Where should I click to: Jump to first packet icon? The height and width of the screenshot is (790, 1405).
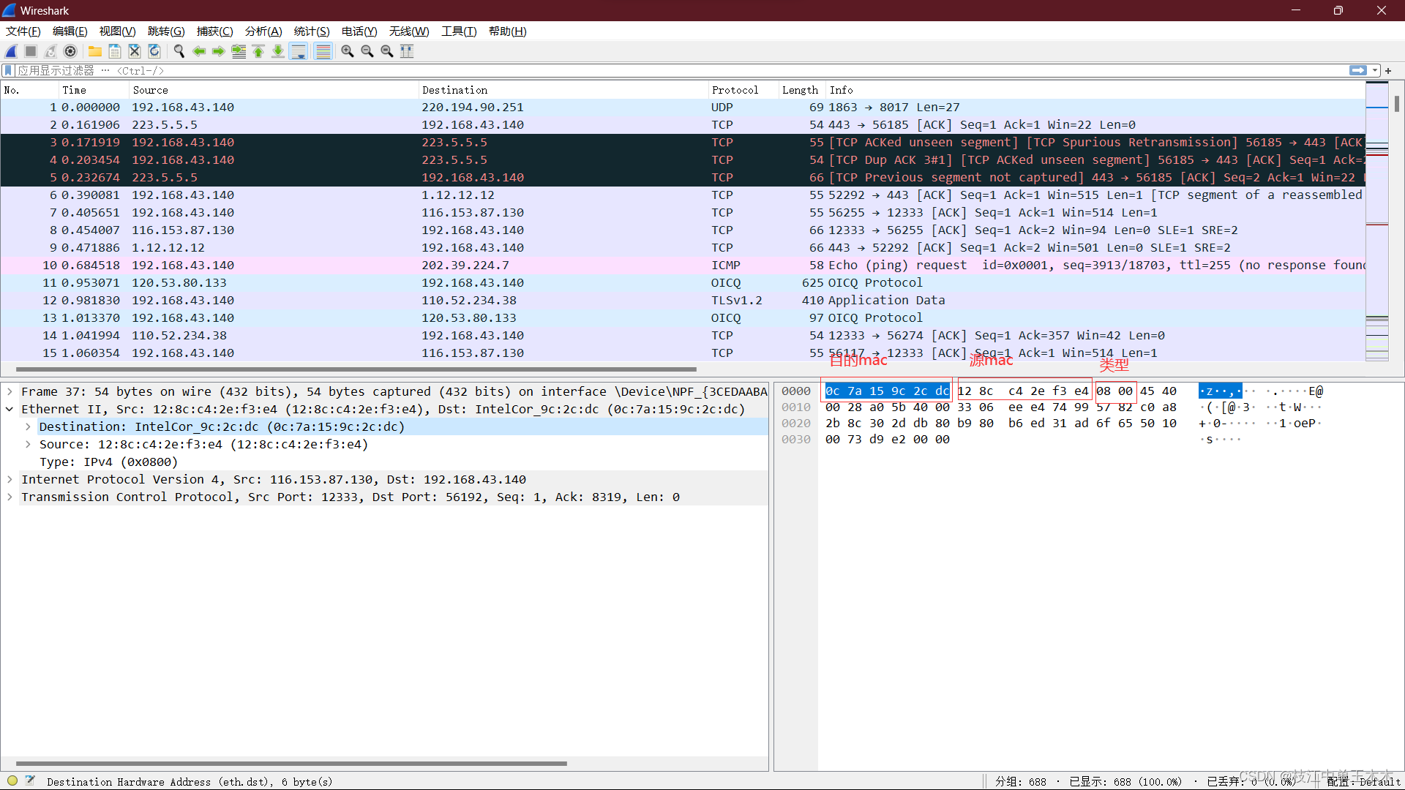(x=258, y=51)
